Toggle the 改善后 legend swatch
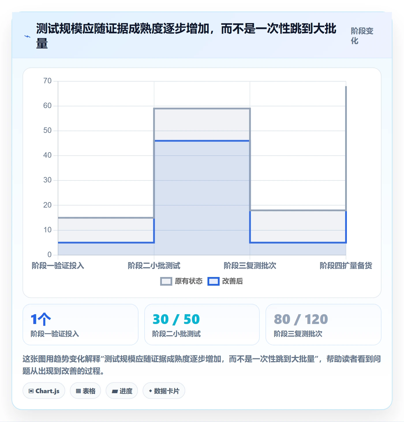 tap(214, 281)
